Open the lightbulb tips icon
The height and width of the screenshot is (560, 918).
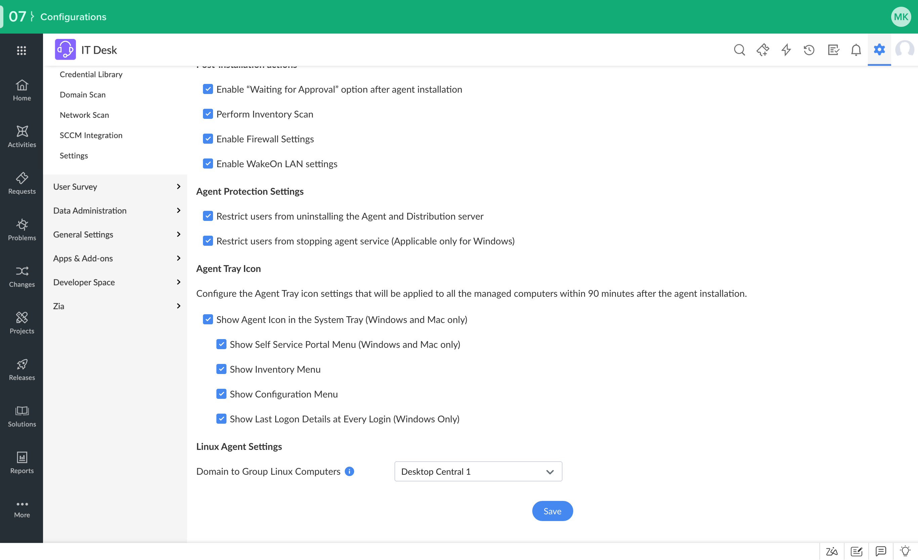click(x=905, y=551)
